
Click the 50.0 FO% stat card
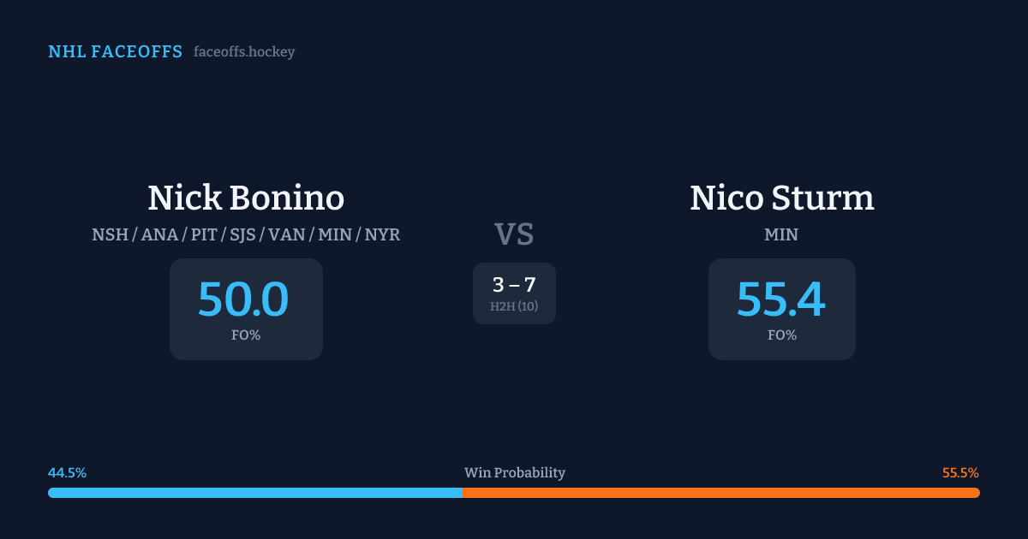click(x=246, y=309)
